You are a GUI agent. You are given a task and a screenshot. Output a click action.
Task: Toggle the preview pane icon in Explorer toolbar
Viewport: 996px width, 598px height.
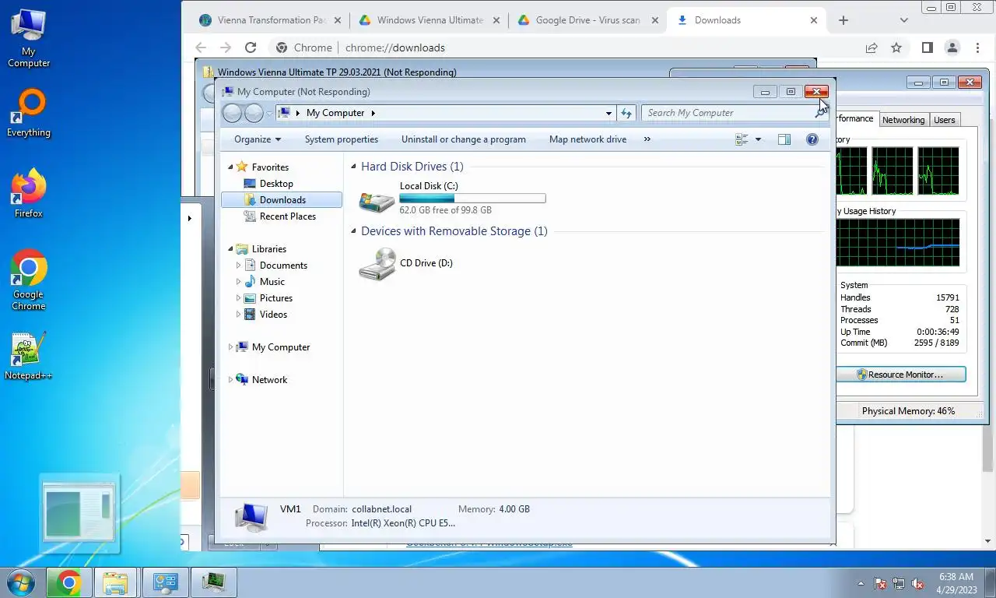[x=784, y=139]
